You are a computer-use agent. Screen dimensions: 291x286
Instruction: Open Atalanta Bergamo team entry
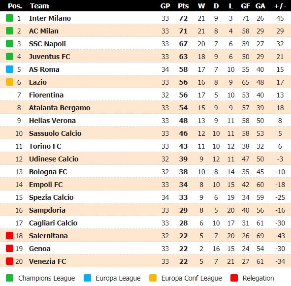point(60,108)
